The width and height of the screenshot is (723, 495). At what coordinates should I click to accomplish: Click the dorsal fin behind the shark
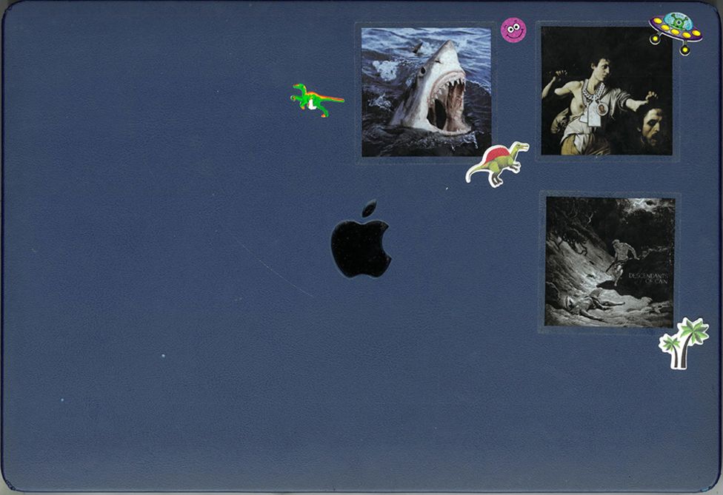417,48
